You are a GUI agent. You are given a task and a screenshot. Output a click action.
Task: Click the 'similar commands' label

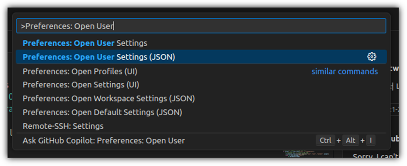[x=345, y=72]
